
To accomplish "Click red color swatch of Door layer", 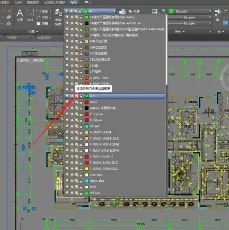I will pos(86,102).
